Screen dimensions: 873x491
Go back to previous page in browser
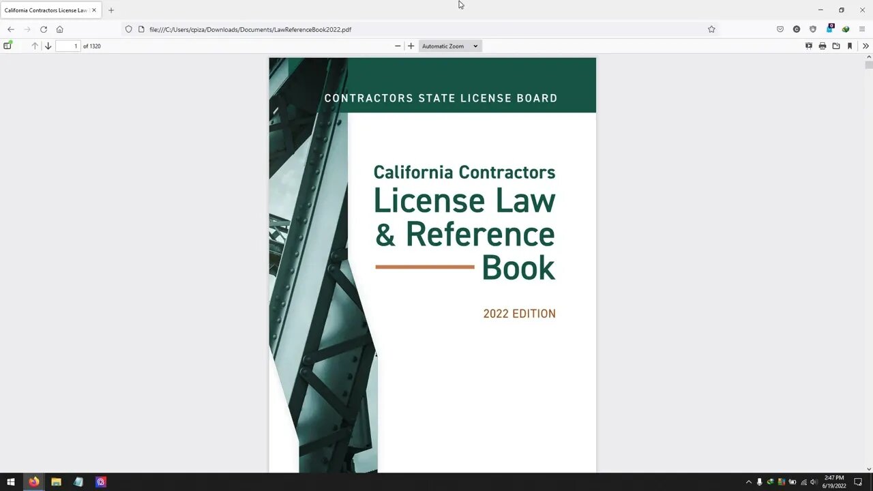(11, 29)
